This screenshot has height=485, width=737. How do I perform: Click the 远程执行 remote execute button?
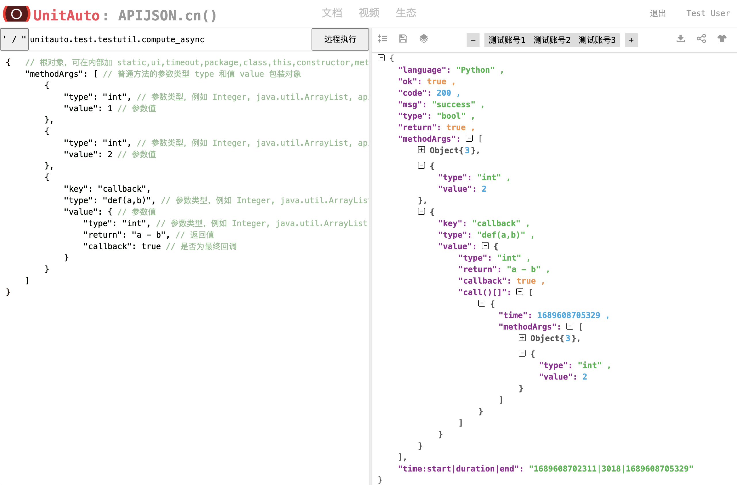pyautogui.click(x=340, y=39)
